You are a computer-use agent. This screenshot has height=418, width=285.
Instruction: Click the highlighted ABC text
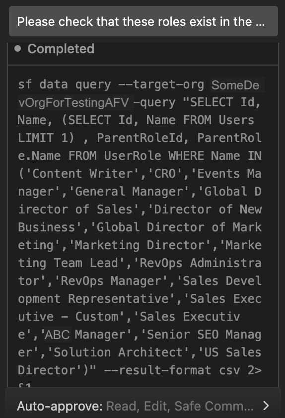click(x=57, y=334)
